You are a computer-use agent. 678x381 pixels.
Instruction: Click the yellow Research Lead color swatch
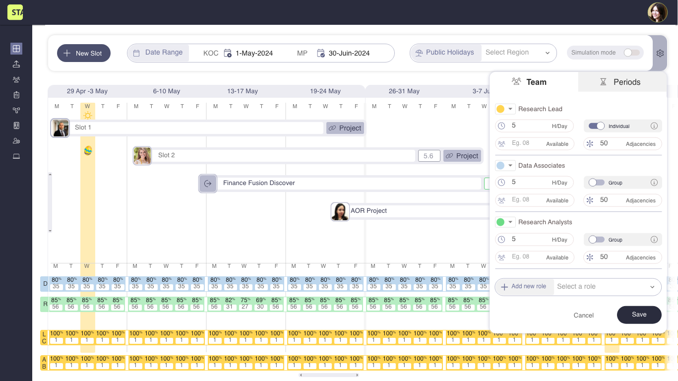(500, 109)
